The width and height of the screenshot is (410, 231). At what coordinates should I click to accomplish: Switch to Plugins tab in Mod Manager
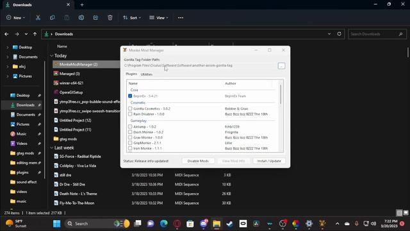(x=131, y=74)
